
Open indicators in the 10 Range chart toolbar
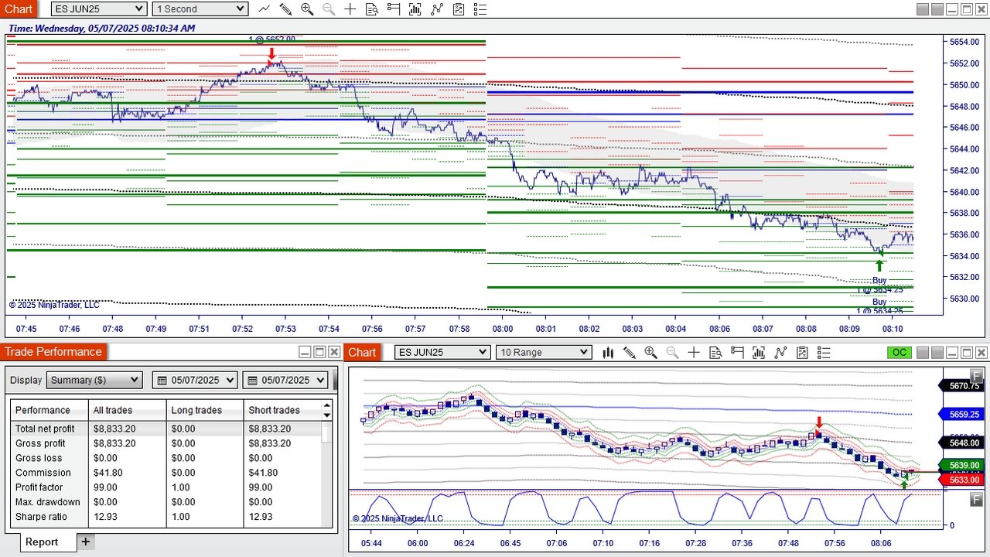[x=759, y=353]
